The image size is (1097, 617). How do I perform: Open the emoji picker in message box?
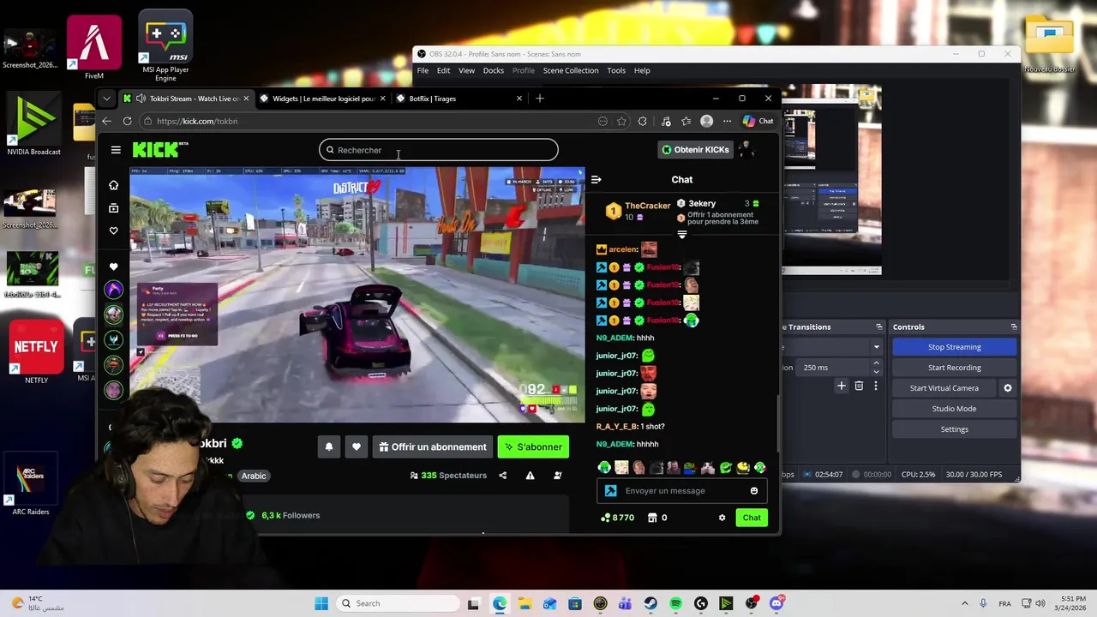754,491
